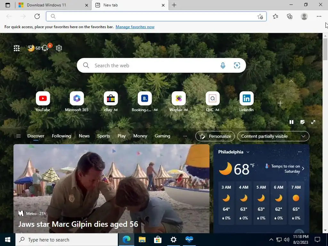328x246 pixels.
Task: Open the feed hamburger menu
Action: tap(18, 136)
